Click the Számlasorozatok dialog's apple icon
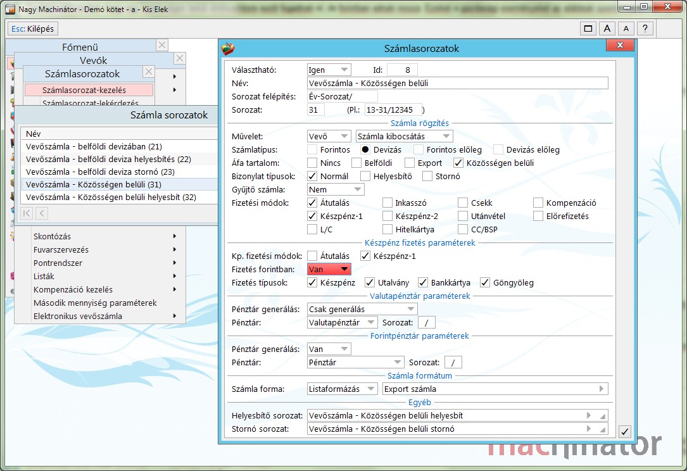The image size is (687, 471). point(228,48)
